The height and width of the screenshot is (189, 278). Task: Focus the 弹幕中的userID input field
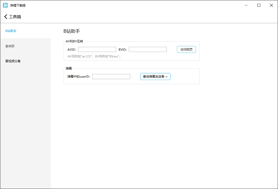[x=111, y=77]
